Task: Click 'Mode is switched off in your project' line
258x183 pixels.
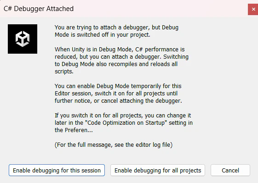Action: 103,35
